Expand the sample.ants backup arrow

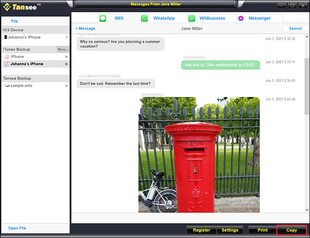click(66, 86)
